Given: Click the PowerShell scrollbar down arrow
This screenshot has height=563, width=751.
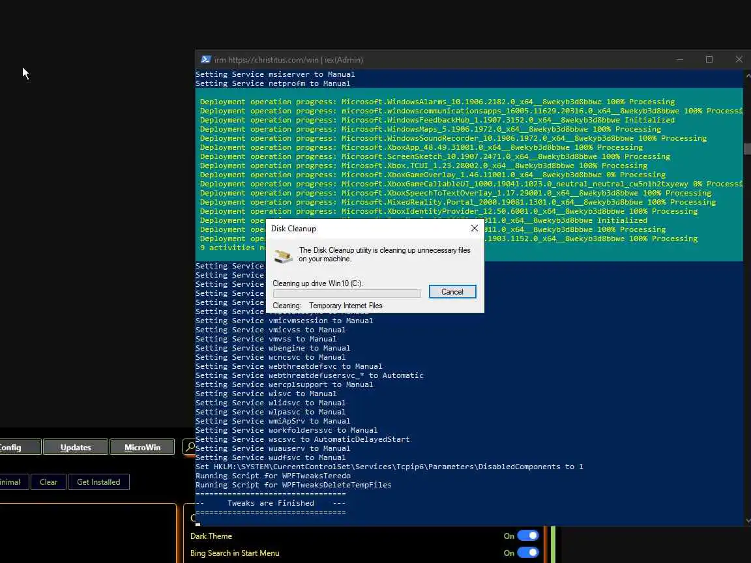Looking at the screenshot, I should tap(747, 521).
